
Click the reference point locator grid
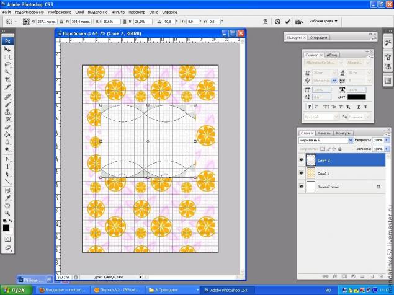pyautogui.click(x=26, y=22)
